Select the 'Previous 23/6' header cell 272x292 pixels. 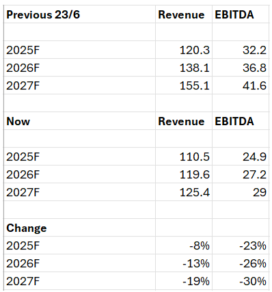tap(79, 14)
